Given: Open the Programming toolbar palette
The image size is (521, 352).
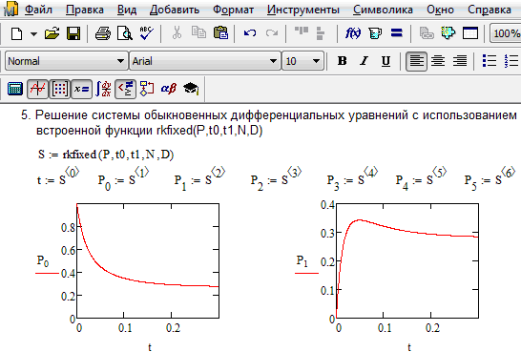Looking at the screenshot, I should click(147, 89).
